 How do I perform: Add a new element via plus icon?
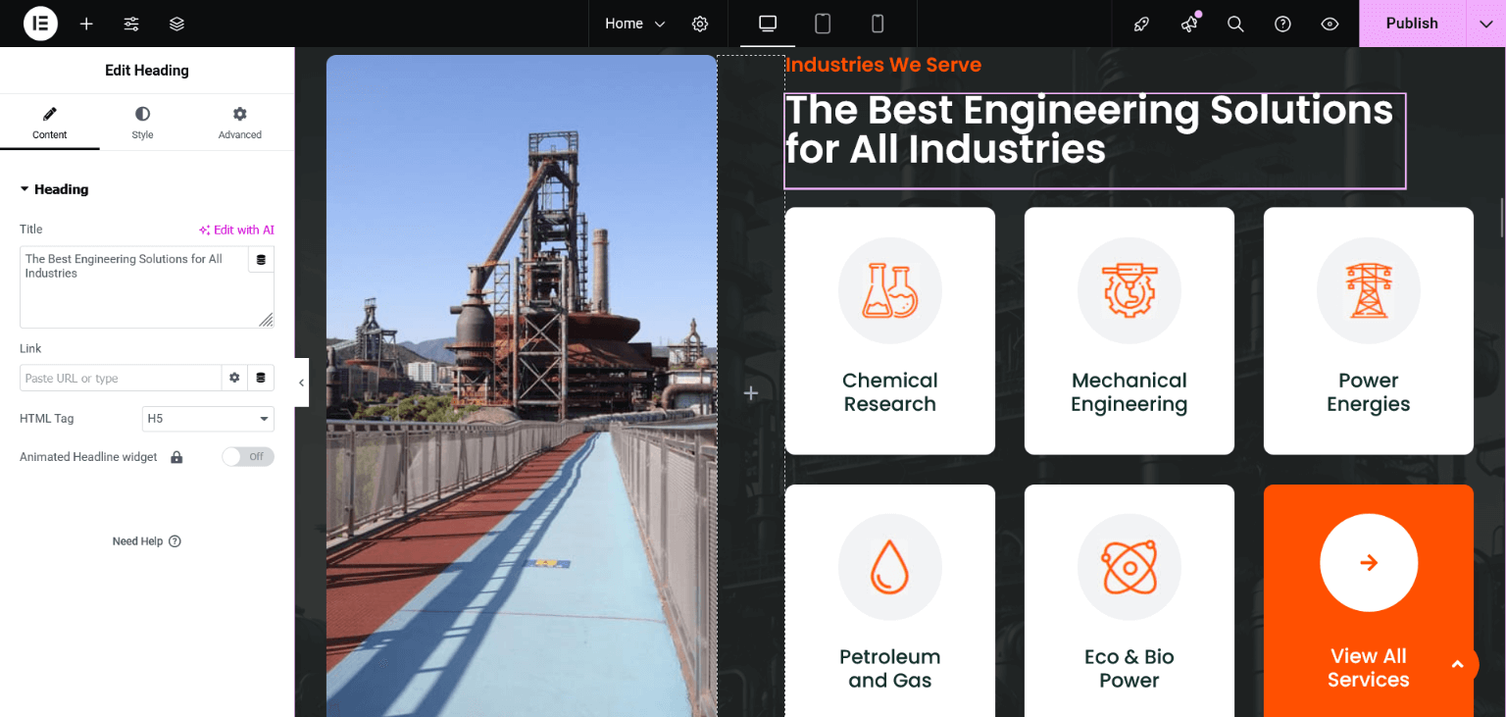point(86,24)
